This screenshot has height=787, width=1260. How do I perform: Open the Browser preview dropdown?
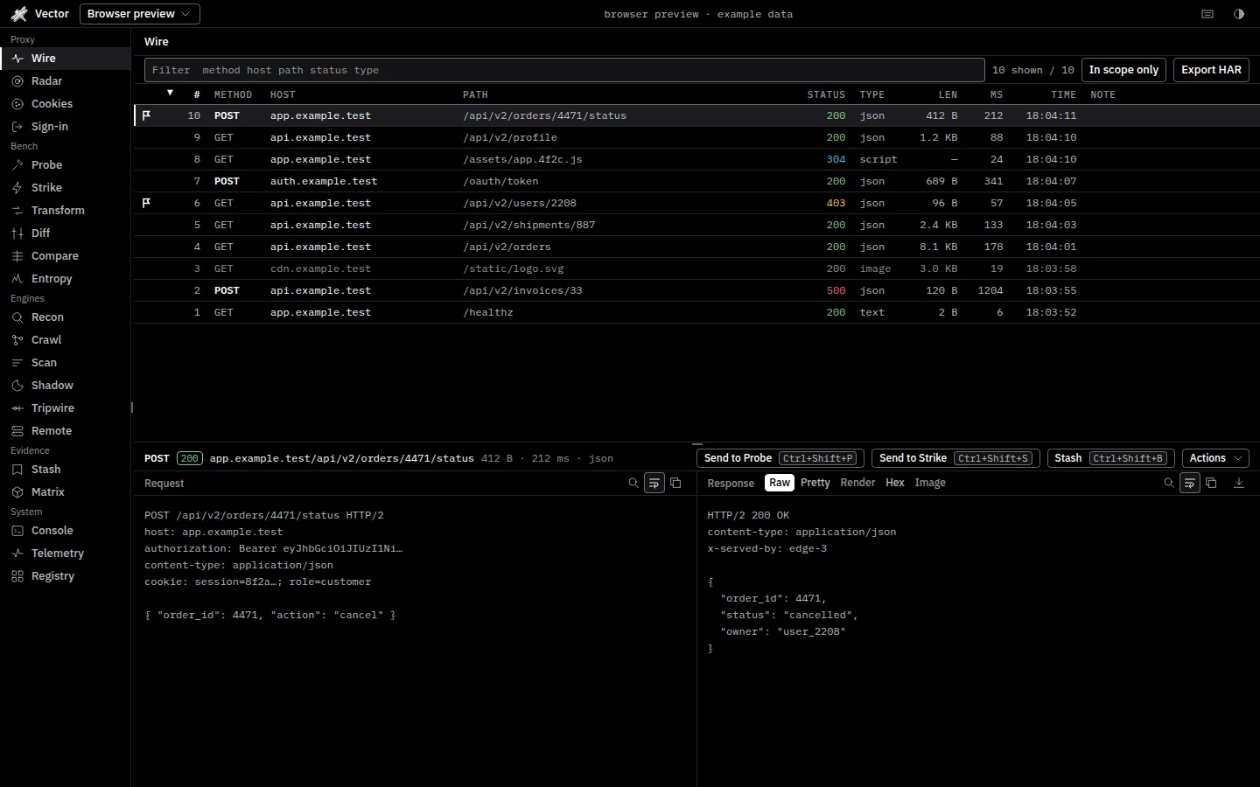[x=140, y=14]
